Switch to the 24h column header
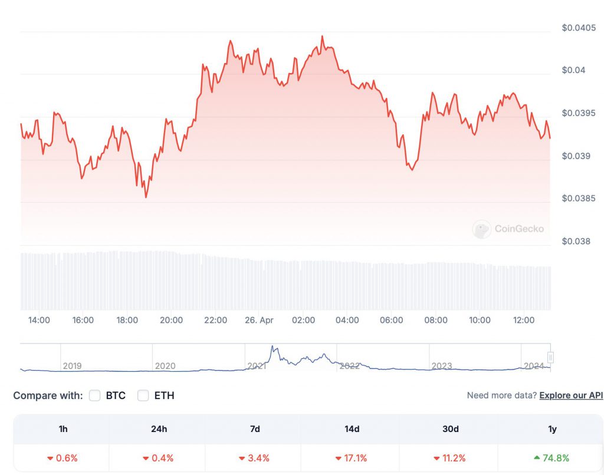Viewport: 604px width, 475px height. point(159,429)
